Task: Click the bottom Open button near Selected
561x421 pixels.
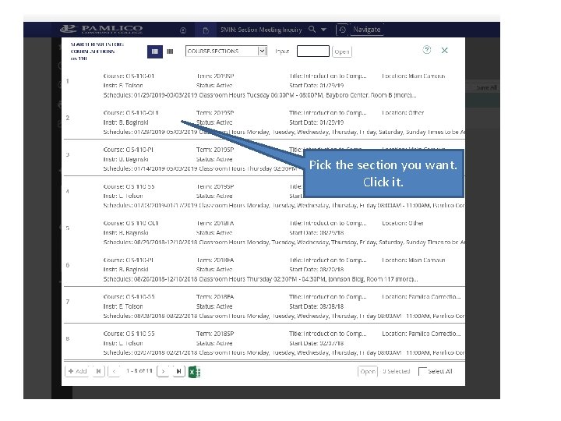Action: click(368, 371)
